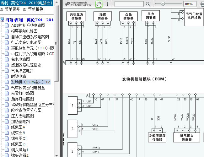Click page icon next to 充电电路图
The image size is (204, 157).
click(7, 59)
